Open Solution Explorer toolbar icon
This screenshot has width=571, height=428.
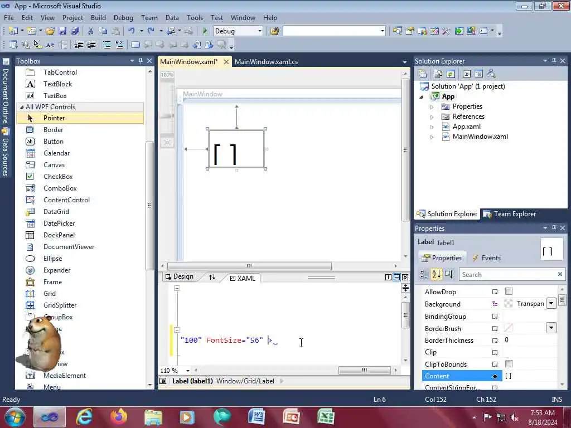(397, 31)
